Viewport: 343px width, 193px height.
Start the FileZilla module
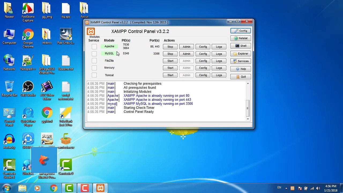pyautogui.click(x=170, y=61)
